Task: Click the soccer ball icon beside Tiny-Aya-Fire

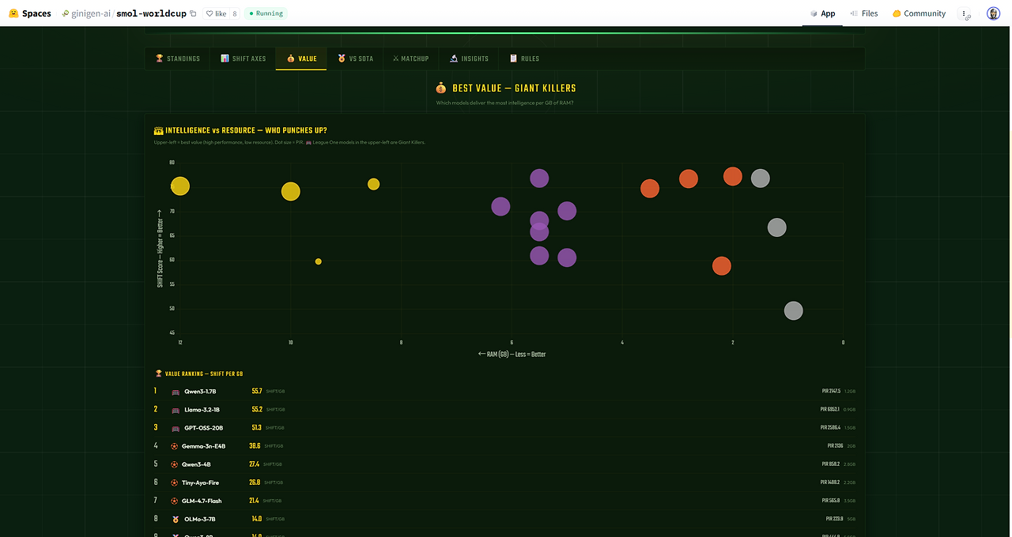Action: 174,483
